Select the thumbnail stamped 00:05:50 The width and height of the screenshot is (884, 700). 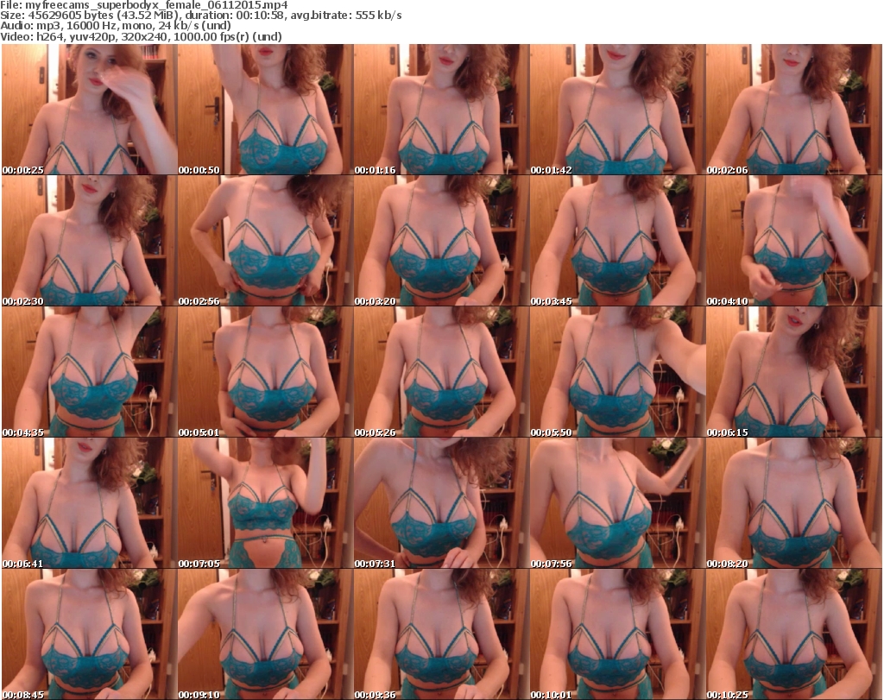617,372
